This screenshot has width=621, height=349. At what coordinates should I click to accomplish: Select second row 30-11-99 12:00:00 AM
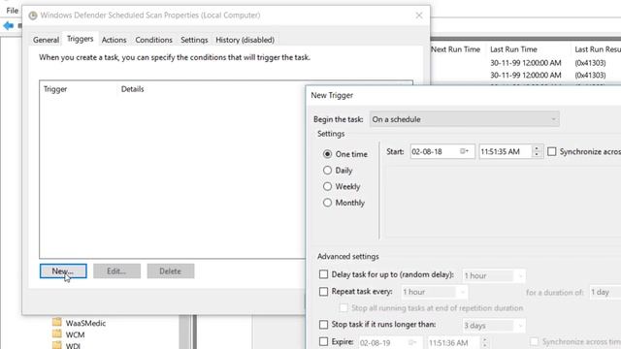pyautogui.click(x=526, y=75)
